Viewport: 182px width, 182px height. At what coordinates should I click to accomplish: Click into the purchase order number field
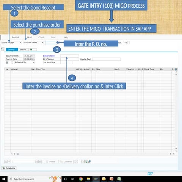point(51,42)
